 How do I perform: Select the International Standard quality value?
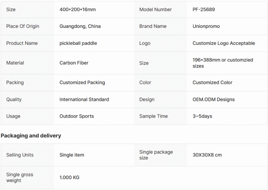pyautogui.click(x=84, y=99)
